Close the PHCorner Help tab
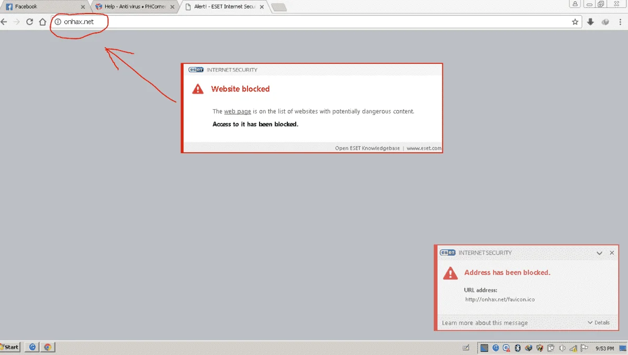 click(x=172, y=7)
